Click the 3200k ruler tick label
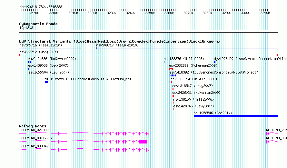287x168 pixels. [54, 13]
